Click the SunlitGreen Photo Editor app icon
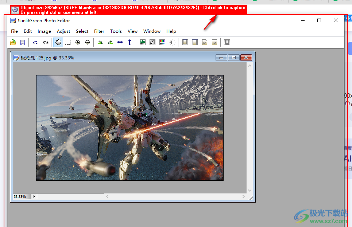This screenshot has width=352, height=227. (x=13, y=21)
